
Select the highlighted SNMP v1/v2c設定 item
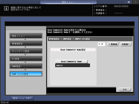tap(26, 74)
